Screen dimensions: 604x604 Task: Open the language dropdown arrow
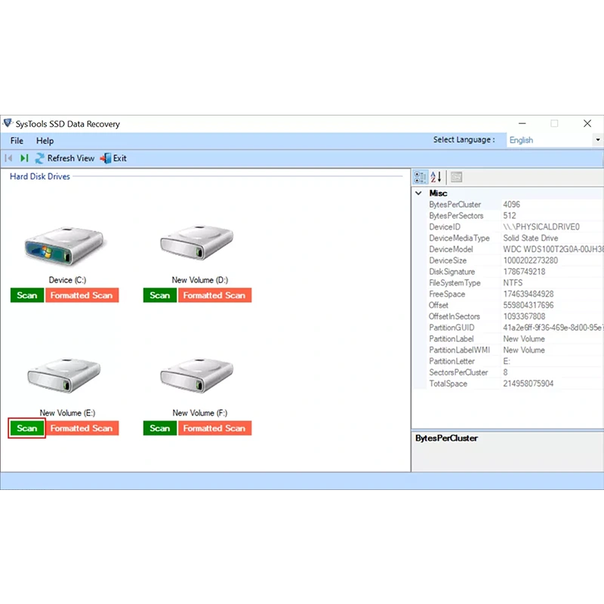pos(597,140)
